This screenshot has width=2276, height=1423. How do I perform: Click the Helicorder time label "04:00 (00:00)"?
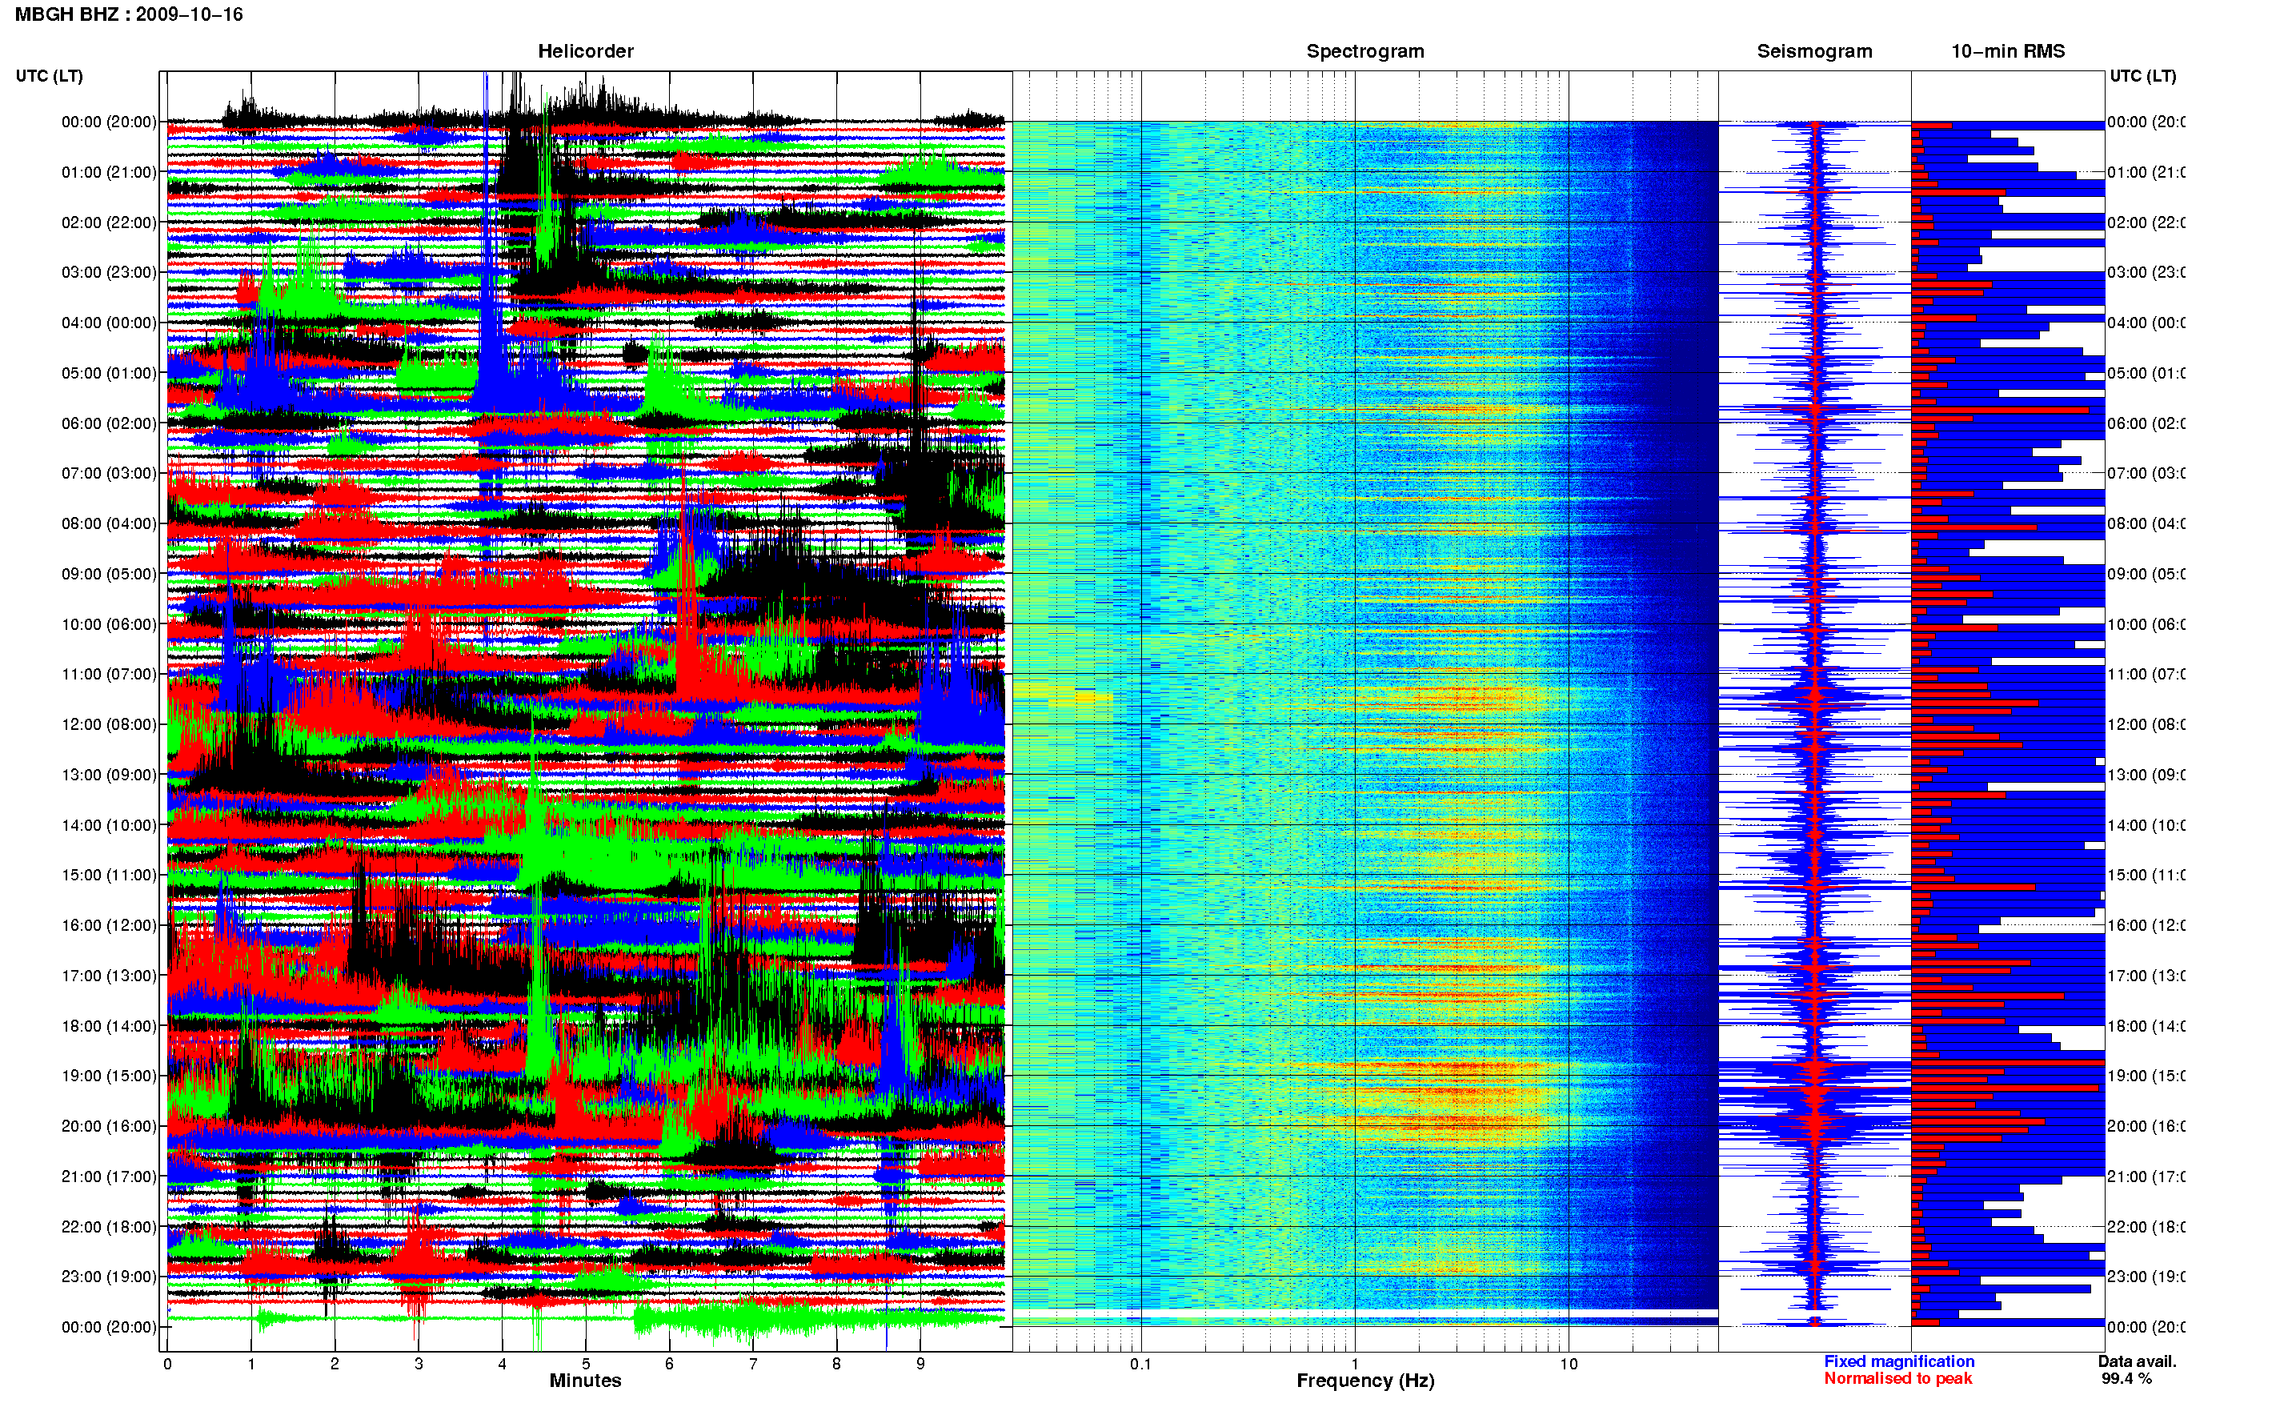tap(109, 323)
